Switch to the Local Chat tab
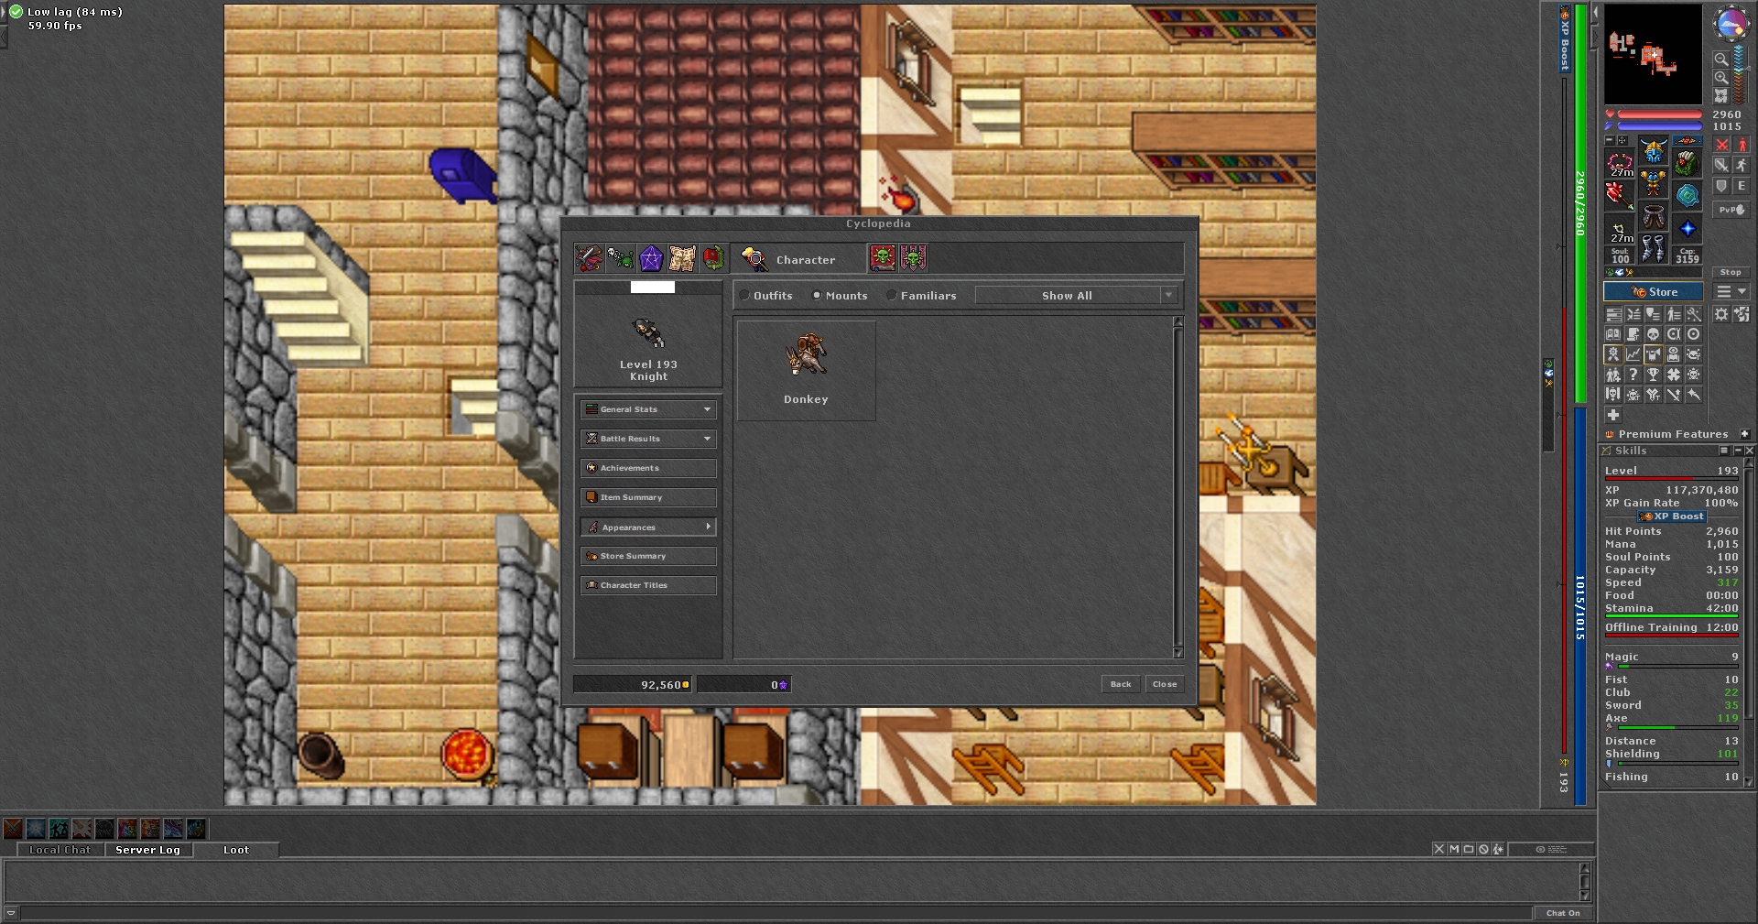 point(60,850)
